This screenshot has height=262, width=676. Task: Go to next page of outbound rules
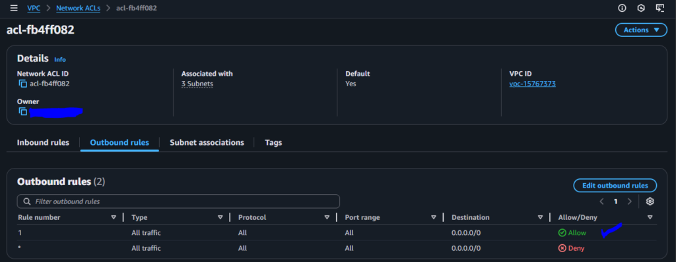(x=629, y=201)
